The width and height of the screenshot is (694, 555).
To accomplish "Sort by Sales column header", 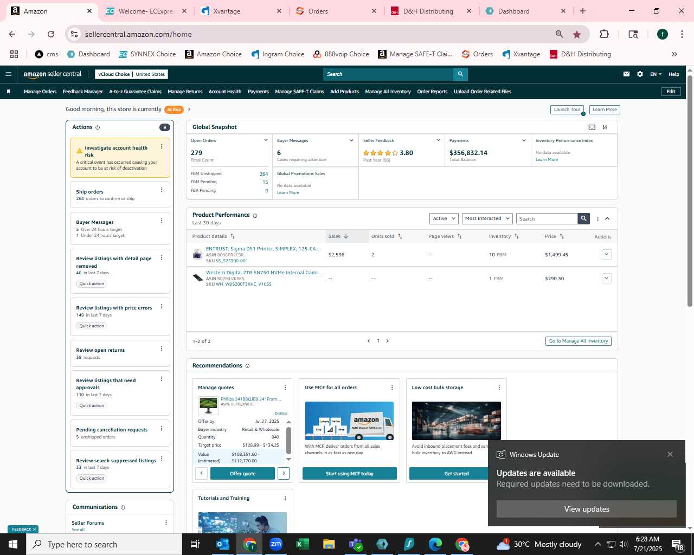I will coord(338,236).
